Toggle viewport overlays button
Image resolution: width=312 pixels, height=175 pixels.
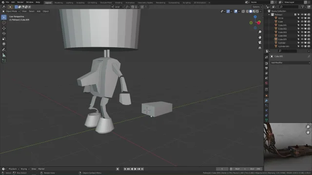pos(235,12)
